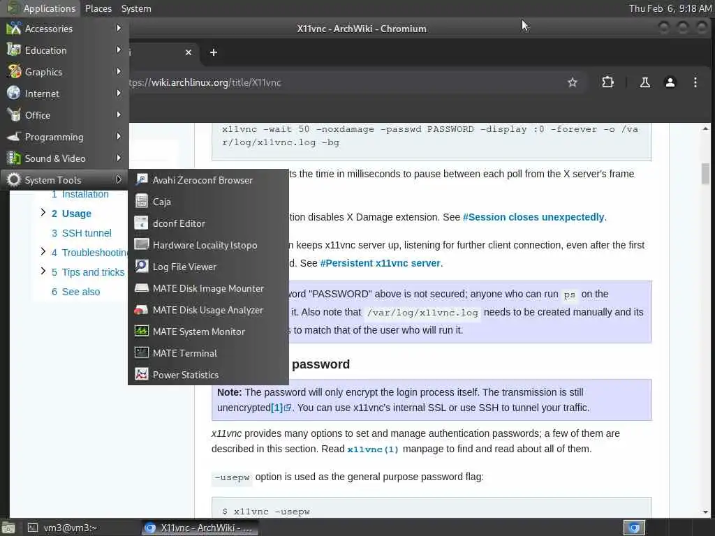
Task: Expand the Graphics submenu arrow
Action: point(119,72)
